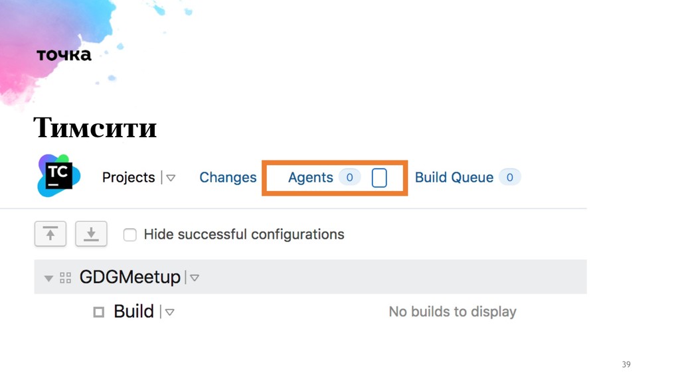Open dropdown arrow next to GDGMeetup
The image size is (680, 382).
[195, 278]
